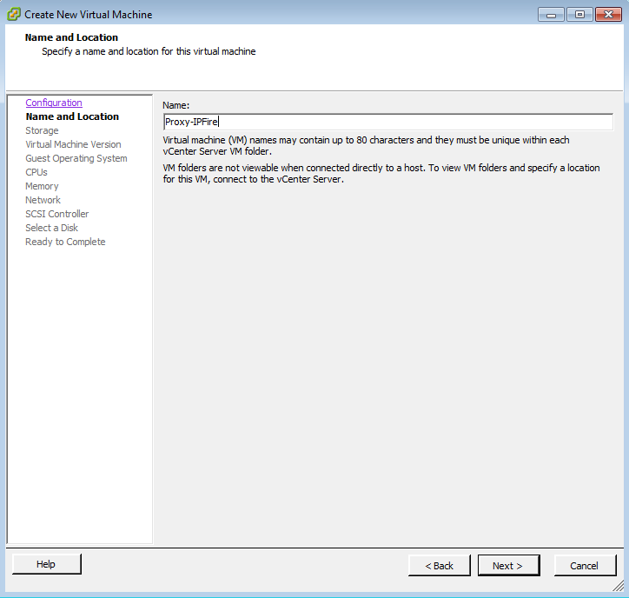The image size is (629, 598).
Task: Choose the Select a Disk step
Action: pos(52,228)
